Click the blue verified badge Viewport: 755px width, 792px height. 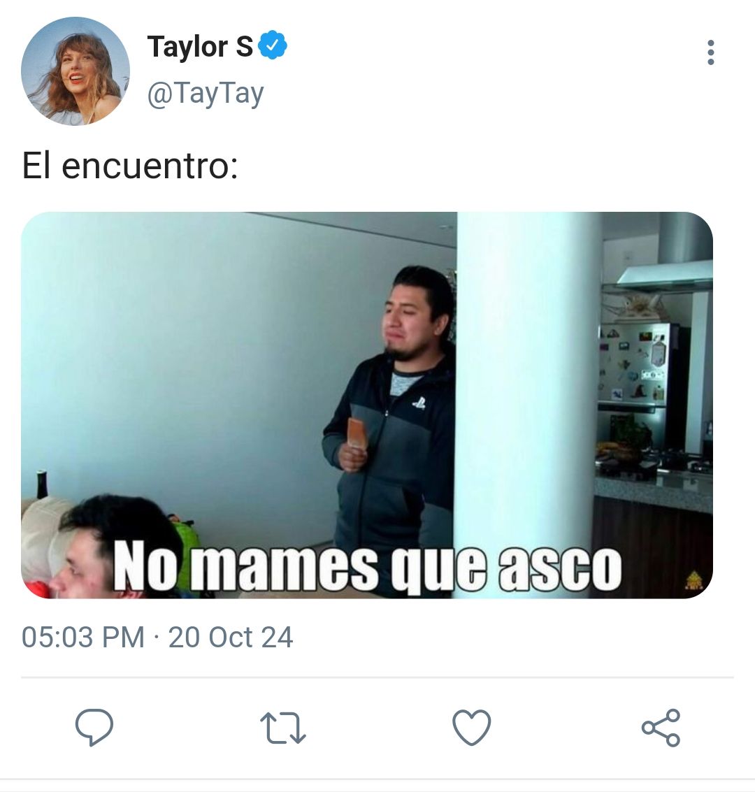click(x=273, y=45)
